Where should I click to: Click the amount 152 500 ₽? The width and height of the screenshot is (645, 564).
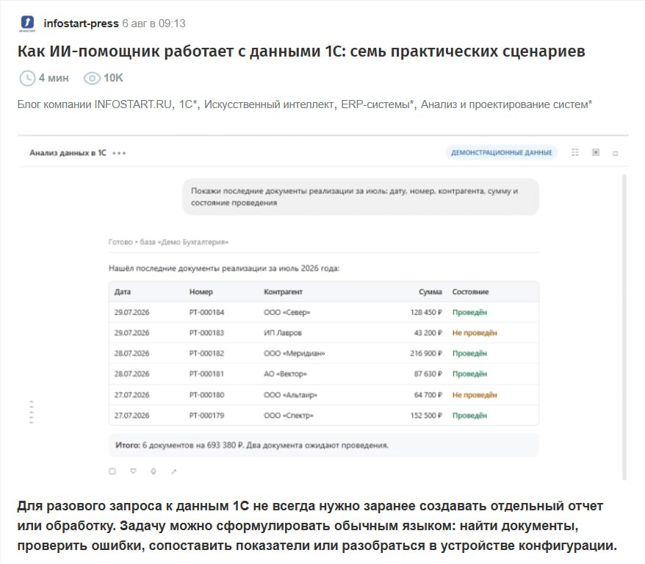click(426, 415)
